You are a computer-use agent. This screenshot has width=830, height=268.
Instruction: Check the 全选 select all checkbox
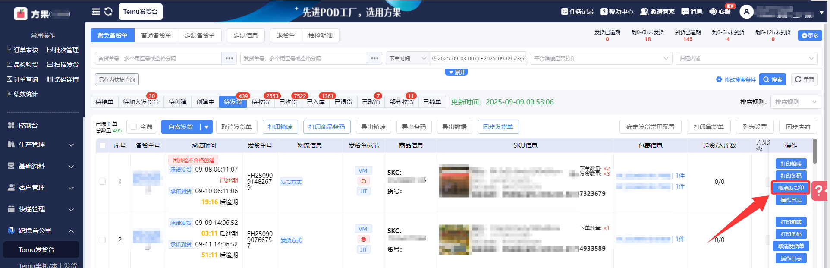(x=134, y=127)
